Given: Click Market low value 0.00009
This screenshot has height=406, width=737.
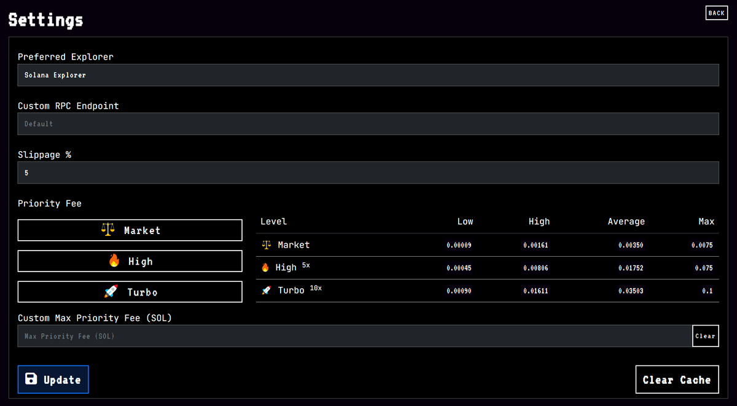Looking at the screenshot, I should pos(459,245).
